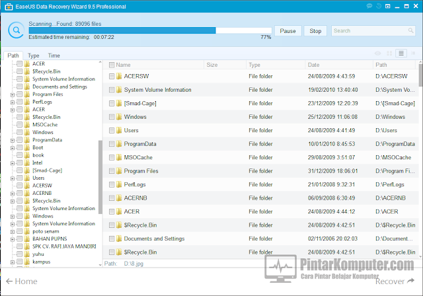Image resolution: width=423 pixels, height=296 pixels.
Task: Switch to the Type tab
Action: pyautogui.click(x=34, y=55)
